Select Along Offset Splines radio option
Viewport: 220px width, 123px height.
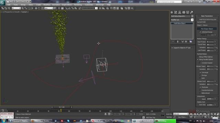pos(198,57)
